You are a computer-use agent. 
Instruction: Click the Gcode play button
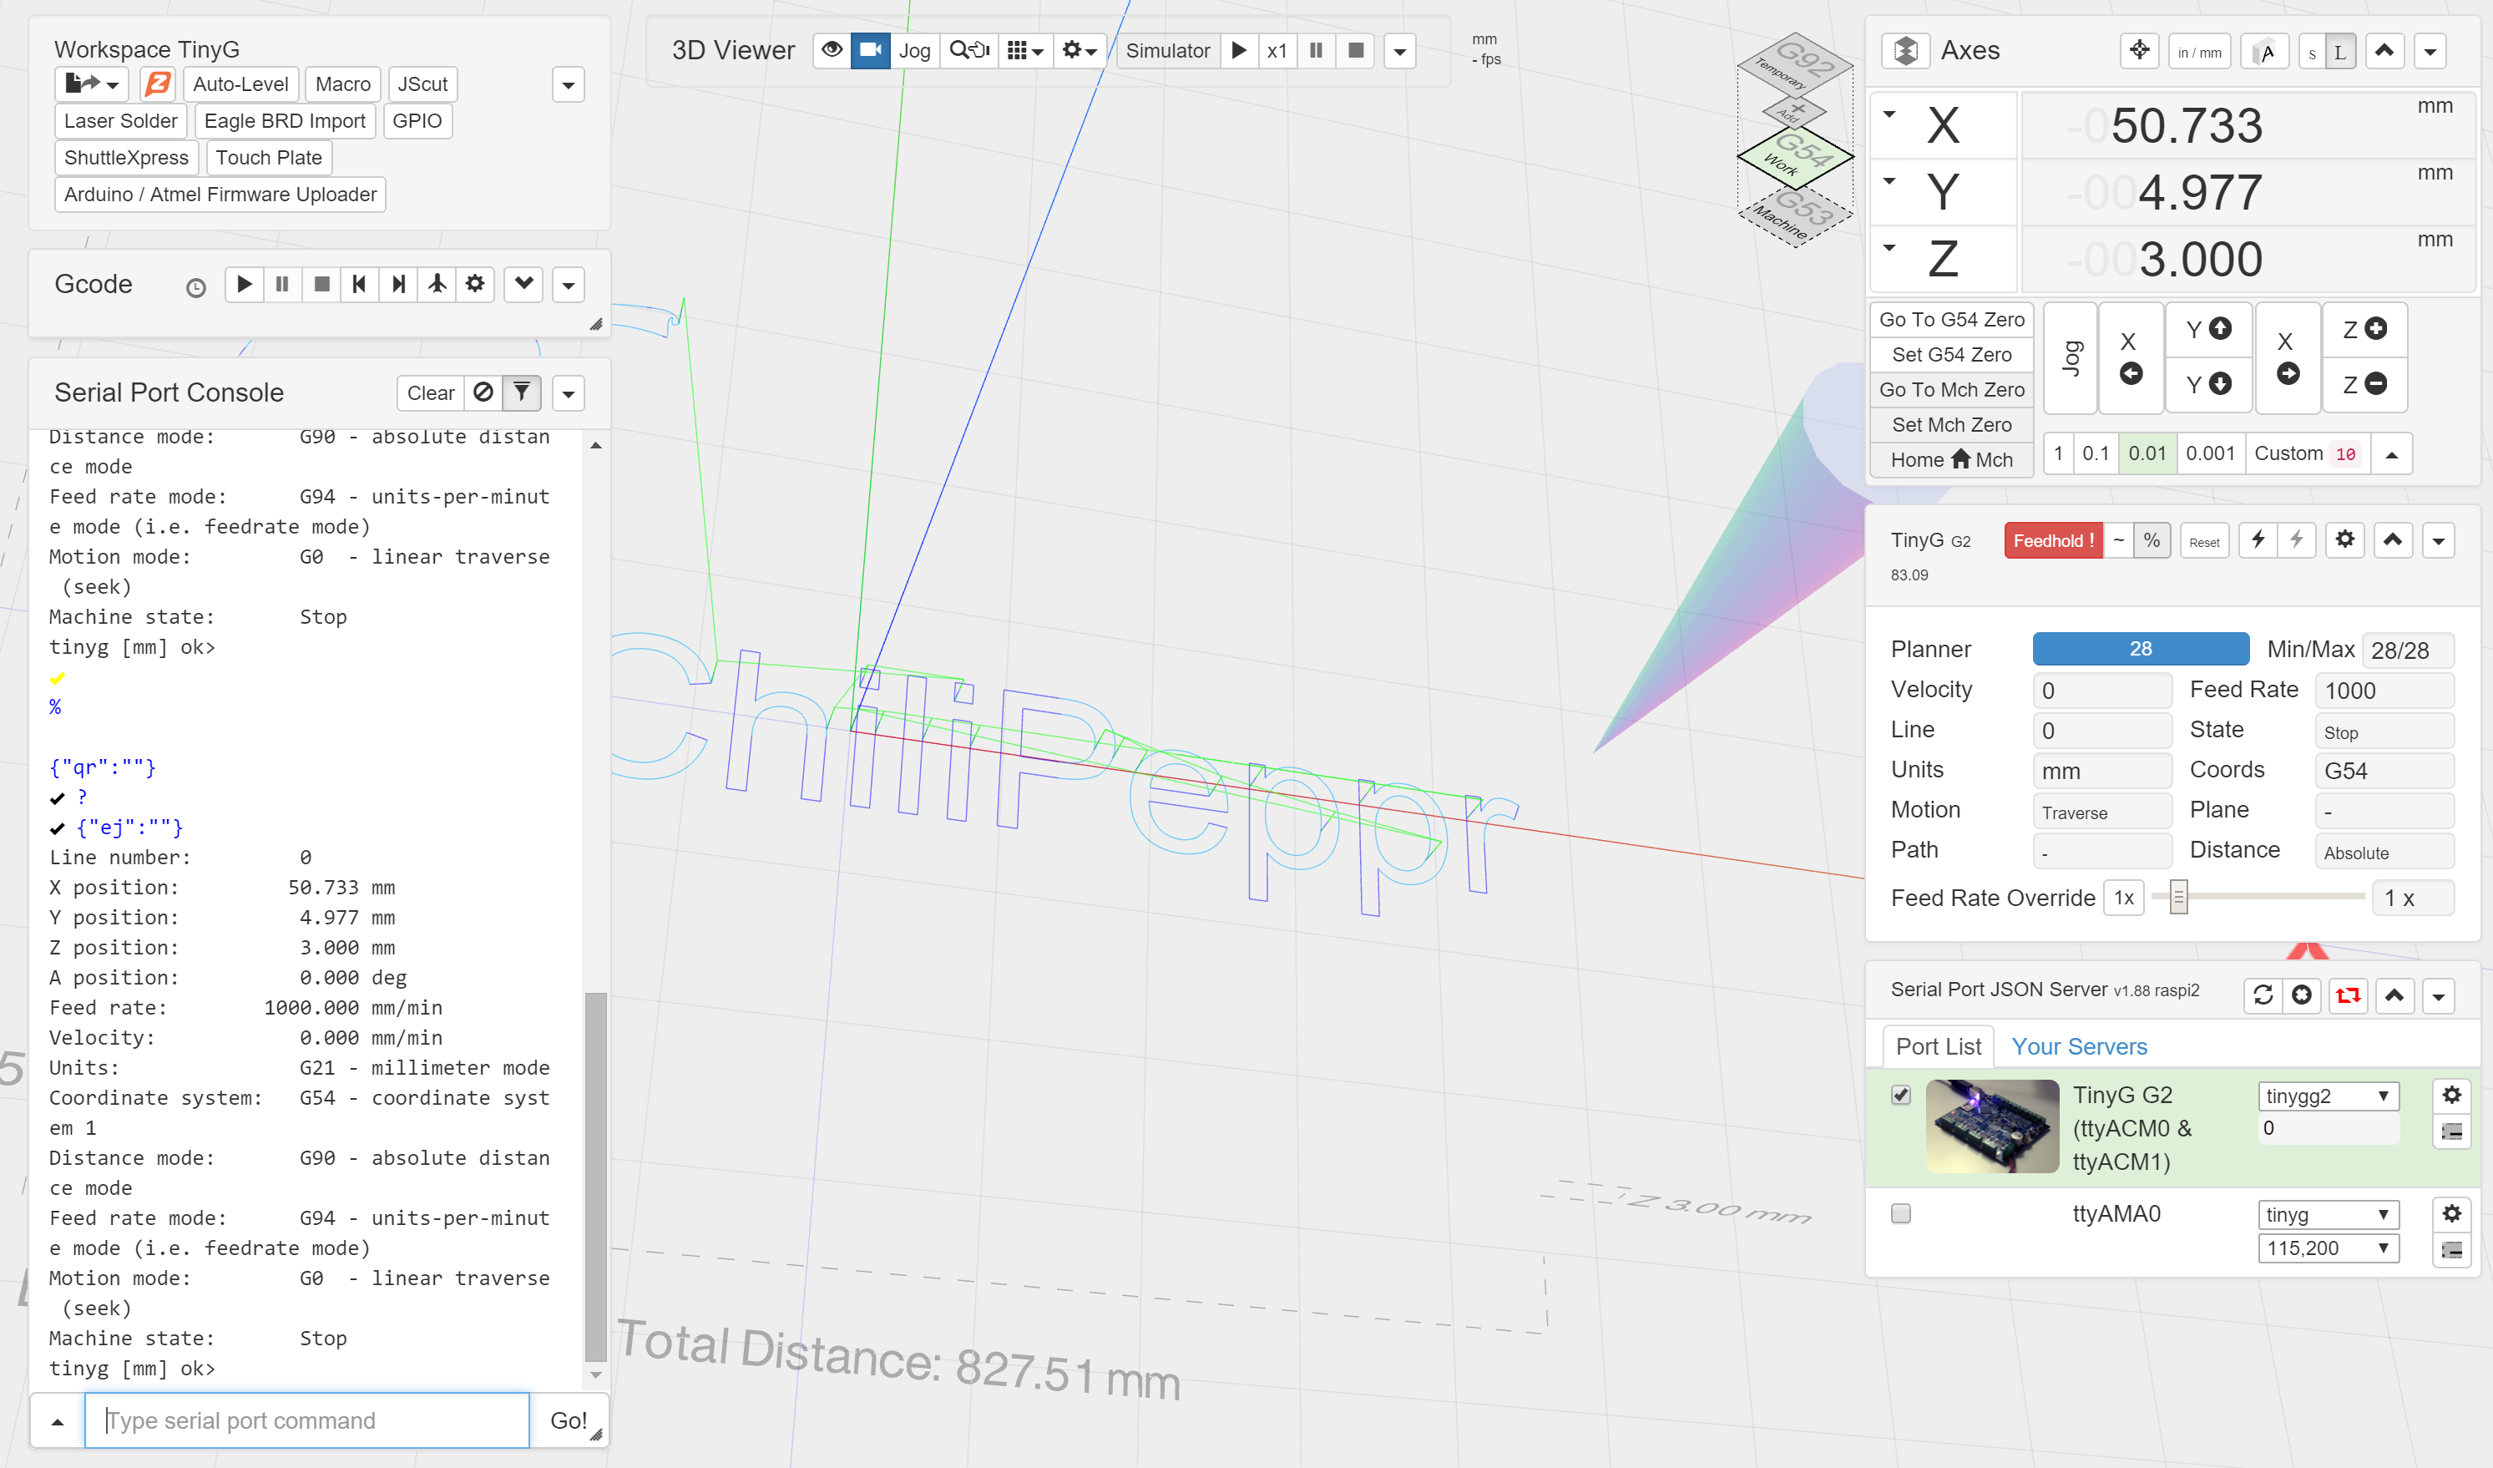click(245, 285)
